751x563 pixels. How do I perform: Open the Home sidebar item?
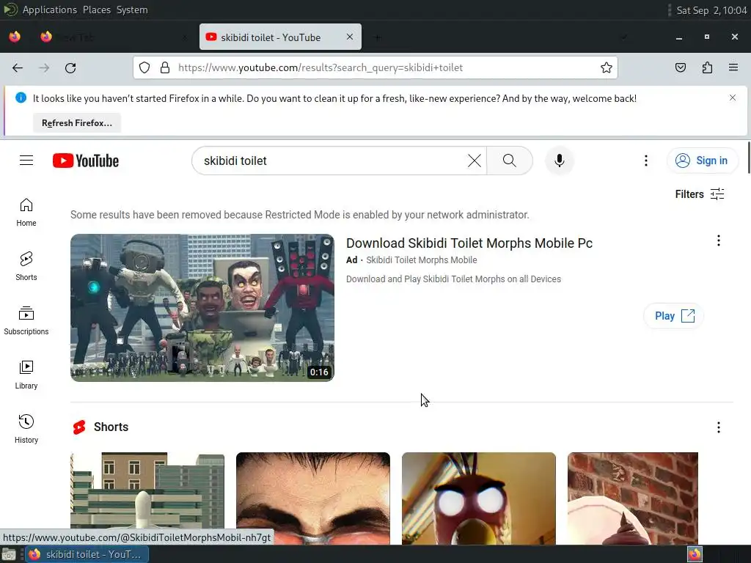26,212
